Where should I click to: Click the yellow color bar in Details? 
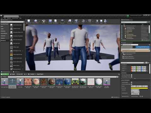pyautogui.click(x=139, y=88)
